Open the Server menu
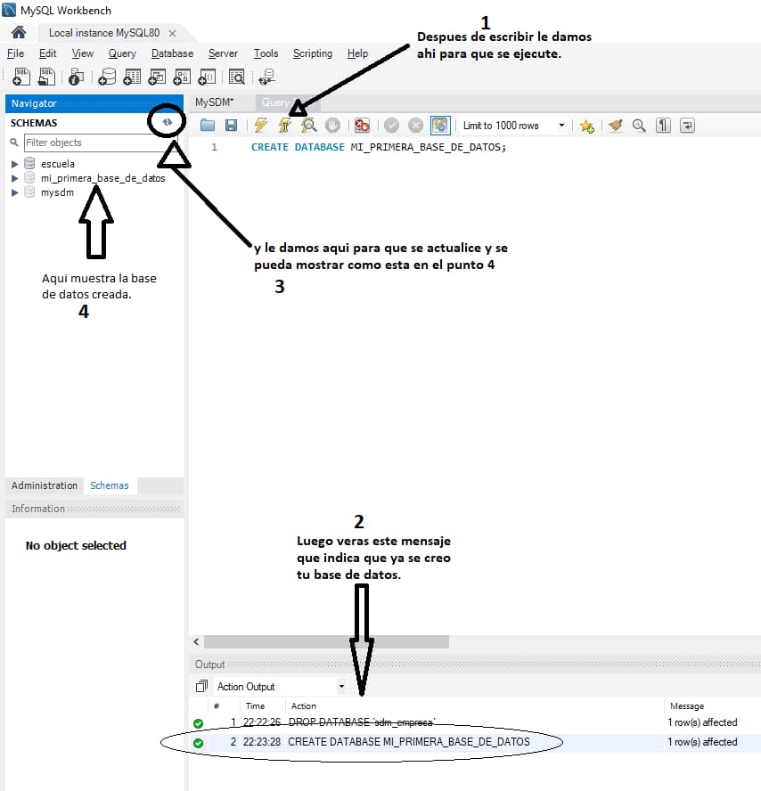This screenshot has width=761, height=791. [223, 53]
